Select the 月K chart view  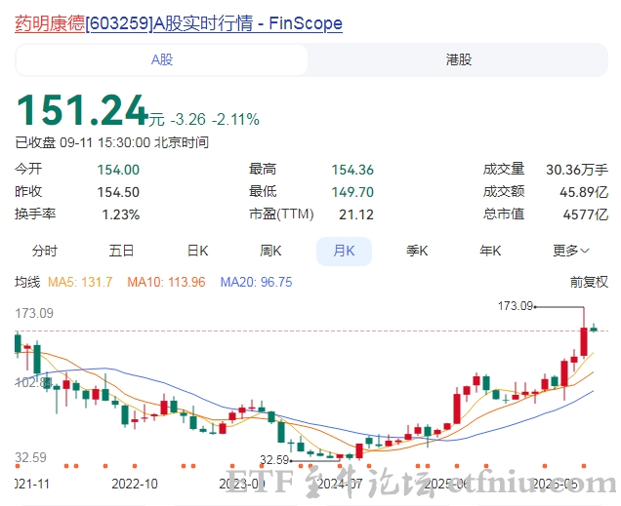click(x=344, y=251)
